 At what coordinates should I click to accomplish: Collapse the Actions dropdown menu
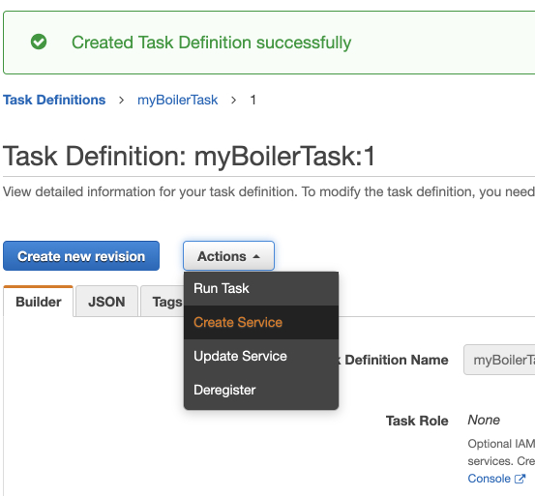pyautogui.click(x=228, y=256)
